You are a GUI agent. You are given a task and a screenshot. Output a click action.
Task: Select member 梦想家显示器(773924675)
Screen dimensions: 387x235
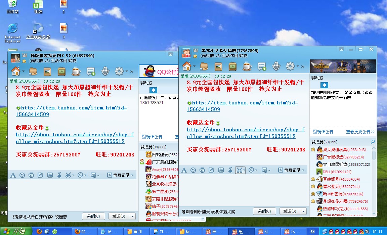point(345,201)
